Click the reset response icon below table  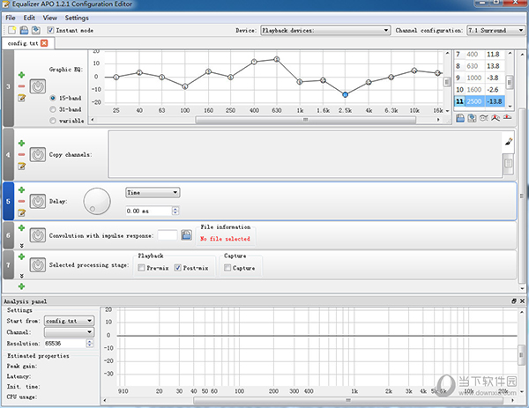coord(508,117)
